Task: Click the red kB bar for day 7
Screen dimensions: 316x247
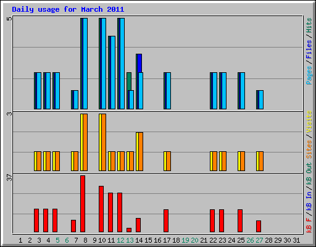Action: coord(73,226)
